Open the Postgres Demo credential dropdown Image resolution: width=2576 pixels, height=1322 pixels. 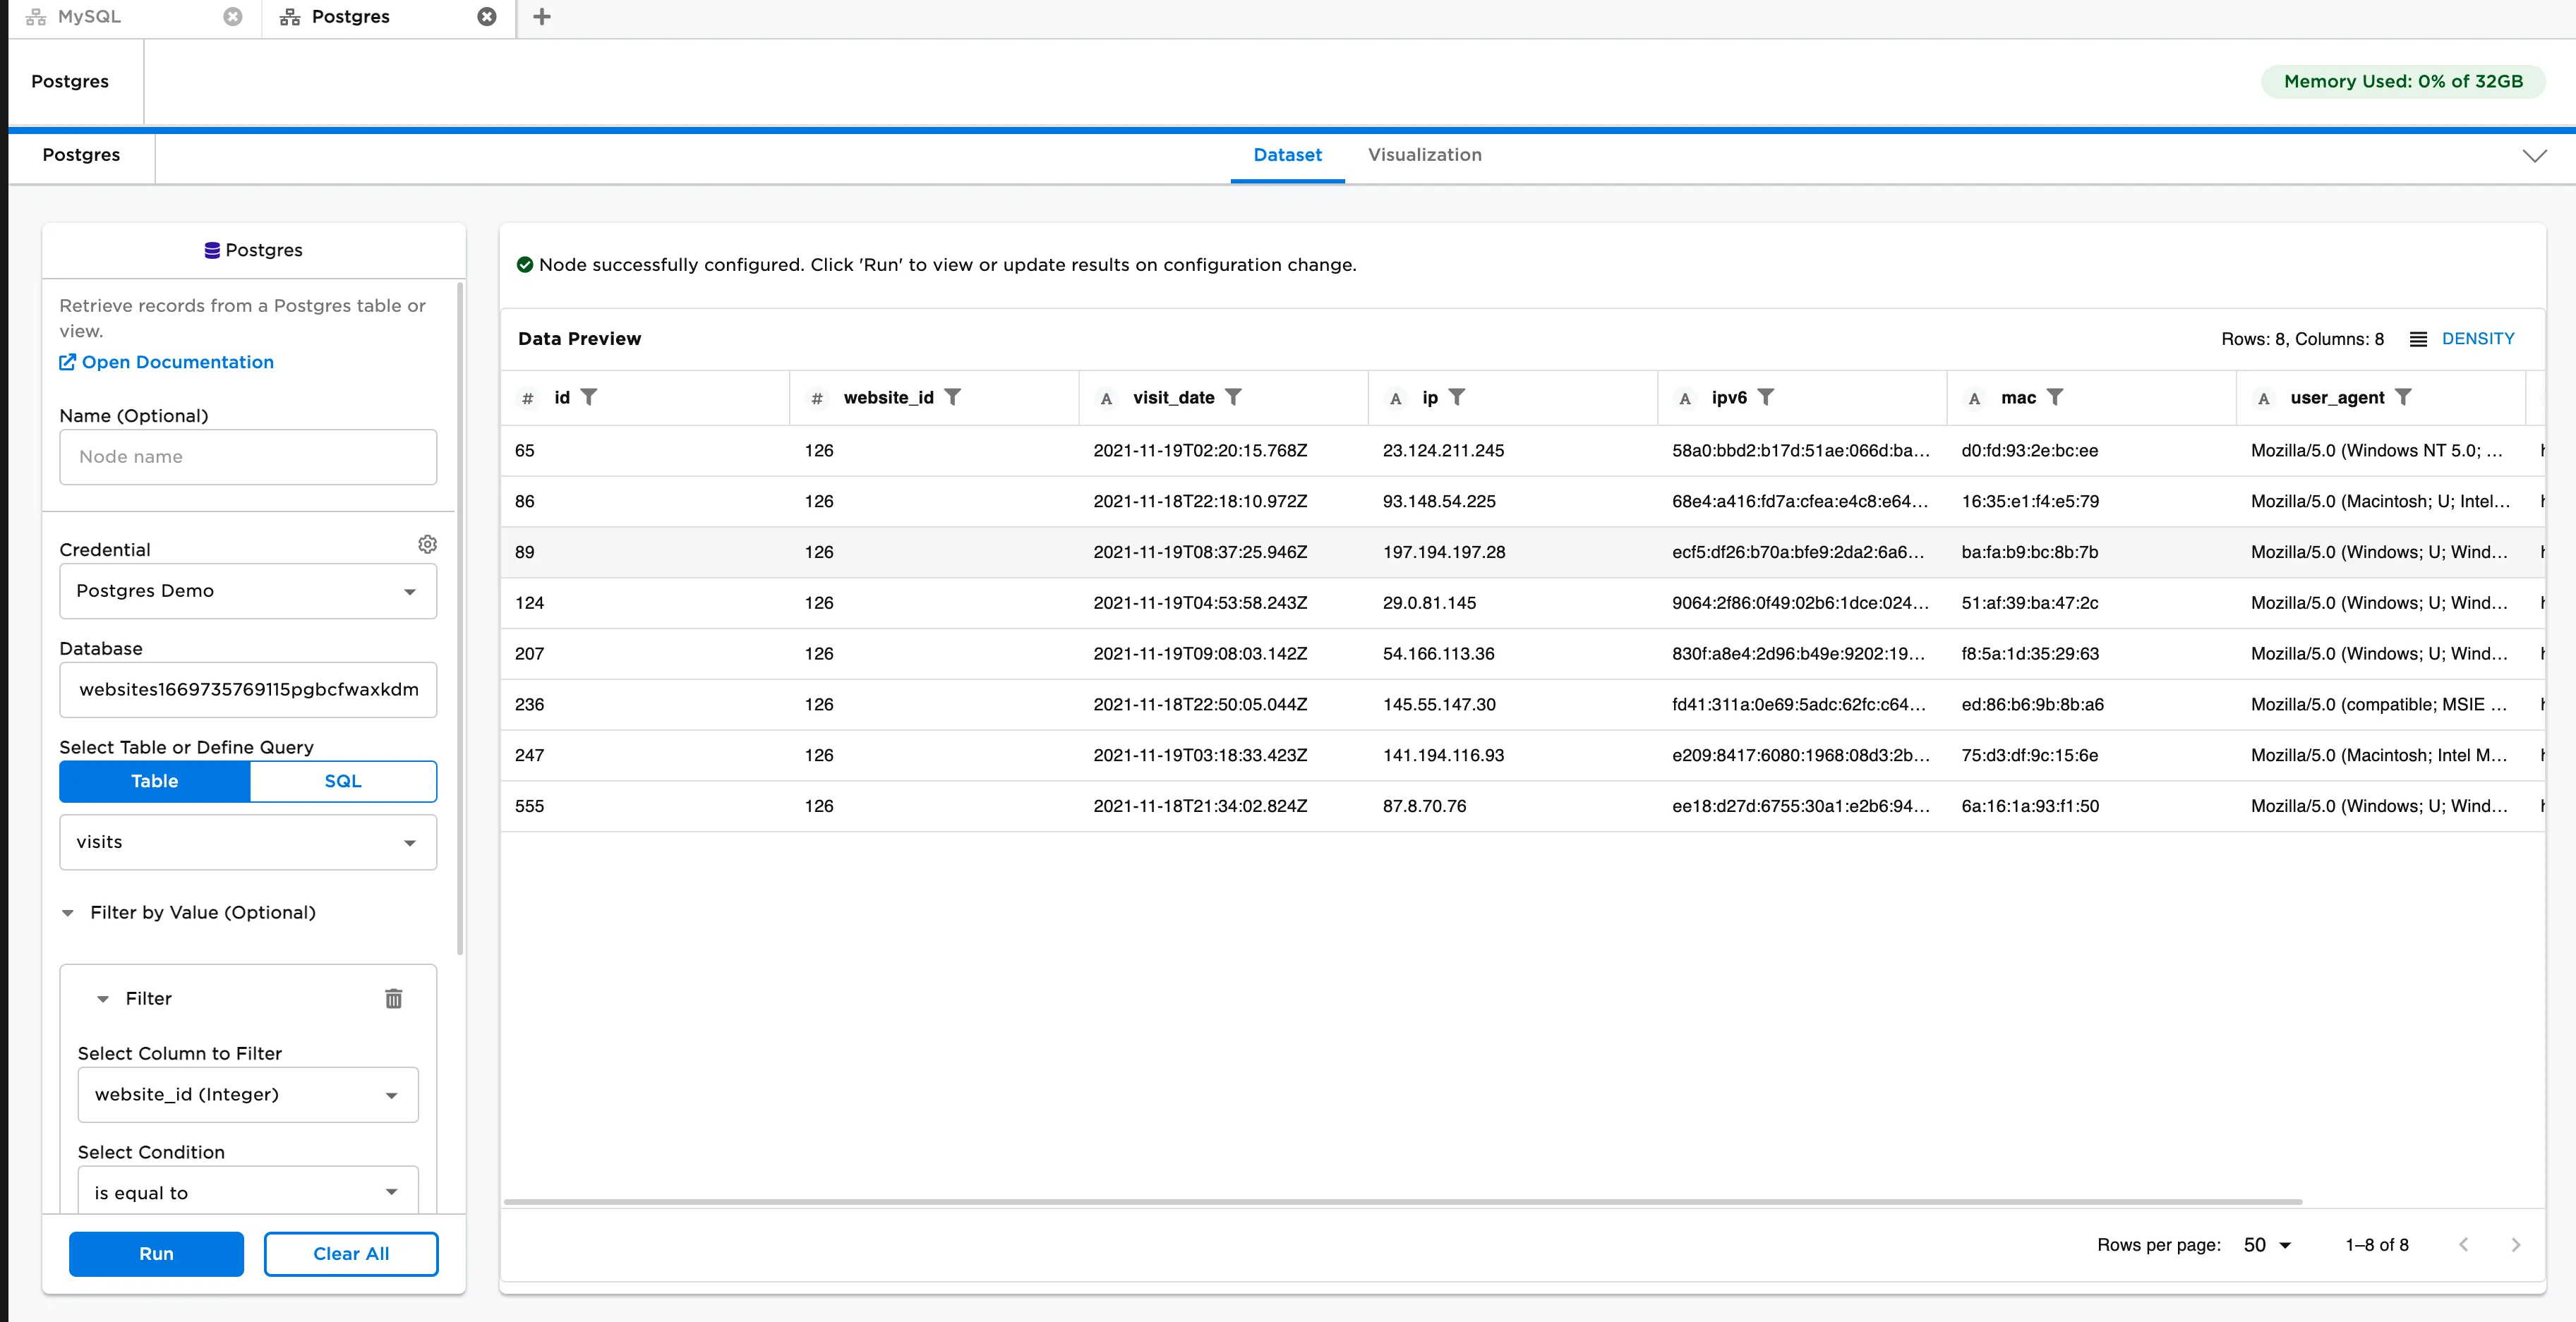(247, 590)
